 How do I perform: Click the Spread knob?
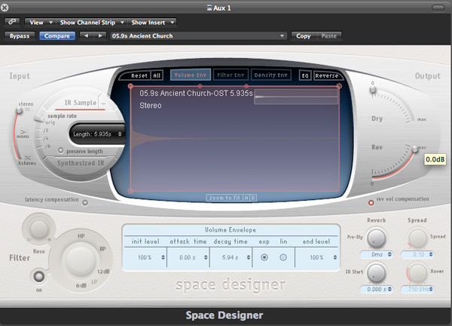(417, 238)
